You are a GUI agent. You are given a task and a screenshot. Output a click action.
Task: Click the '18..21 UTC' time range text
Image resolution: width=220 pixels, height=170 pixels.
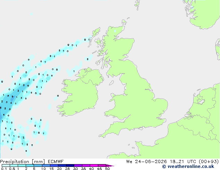pos(183,162)
